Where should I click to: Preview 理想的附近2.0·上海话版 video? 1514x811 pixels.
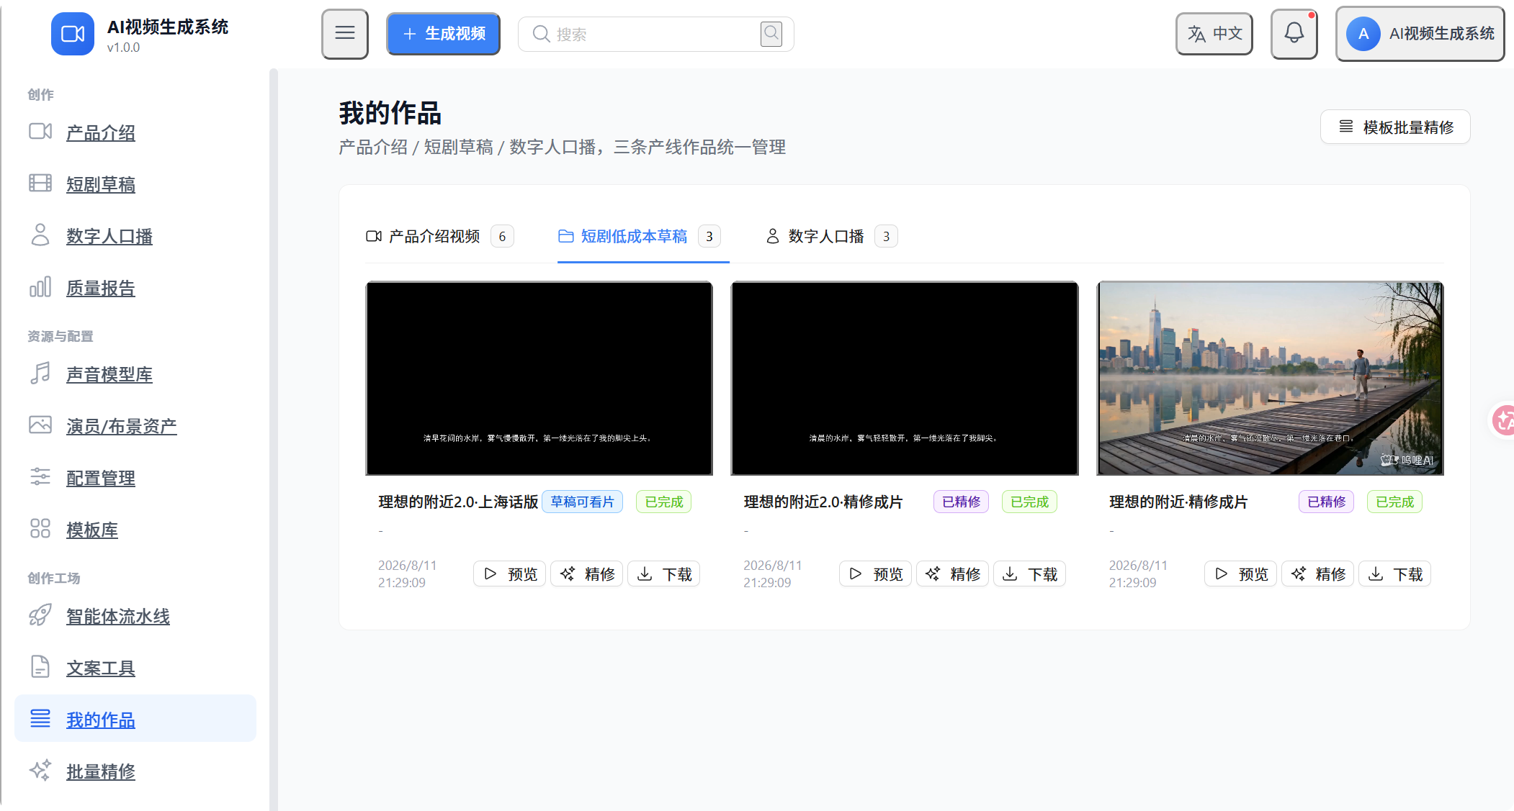pyautogui.click(x=510, y=574)
